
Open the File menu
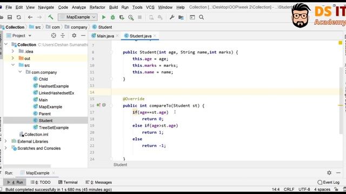9,7
